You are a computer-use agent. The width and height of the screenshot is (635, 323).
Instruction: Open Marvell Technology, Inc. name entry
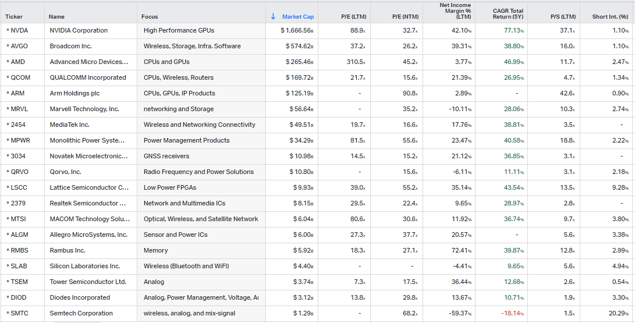coord(84,109)
